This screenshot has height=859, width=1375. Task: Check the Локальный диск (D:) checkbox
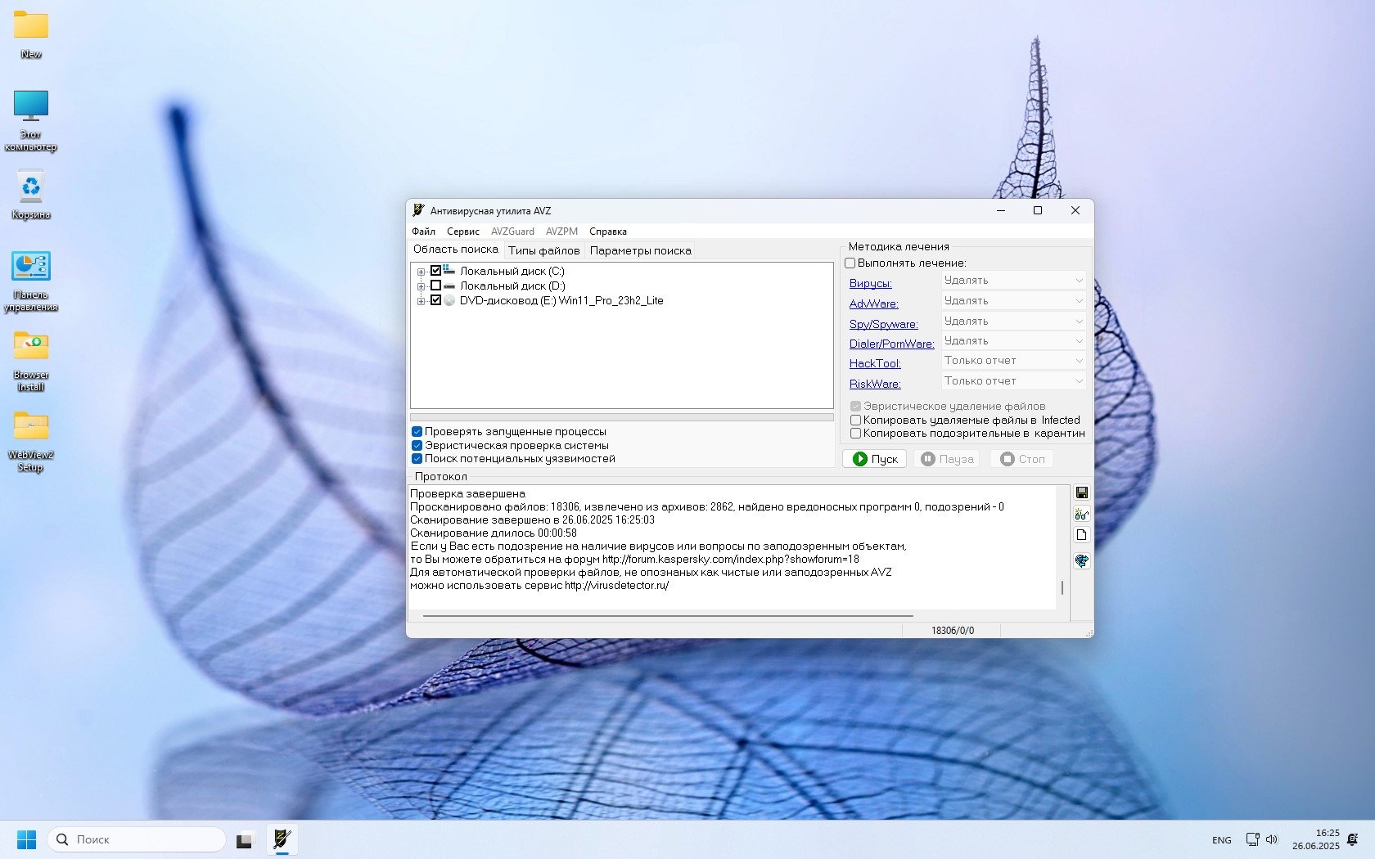click(435, 286)
